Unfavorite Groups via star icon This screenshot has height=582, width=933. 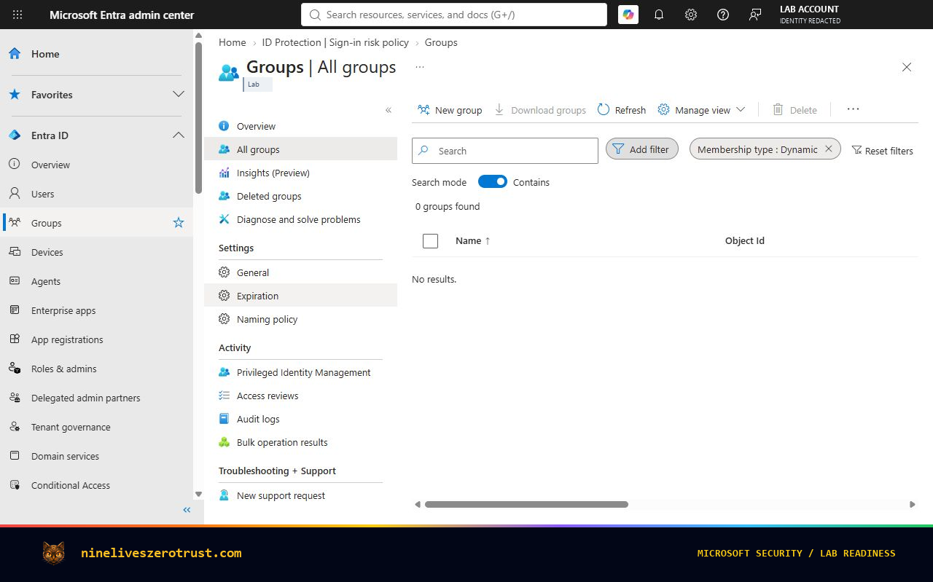point(179,223)
